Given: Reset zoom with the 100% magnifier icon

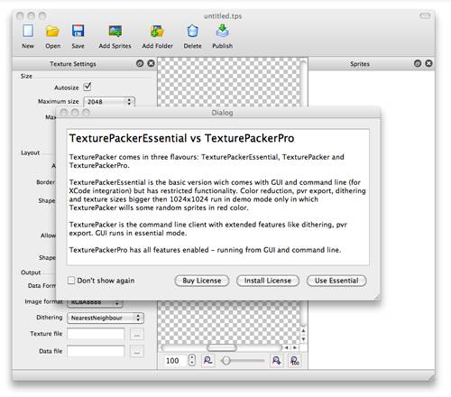Looking at the screenshot, I should [295, 360].
